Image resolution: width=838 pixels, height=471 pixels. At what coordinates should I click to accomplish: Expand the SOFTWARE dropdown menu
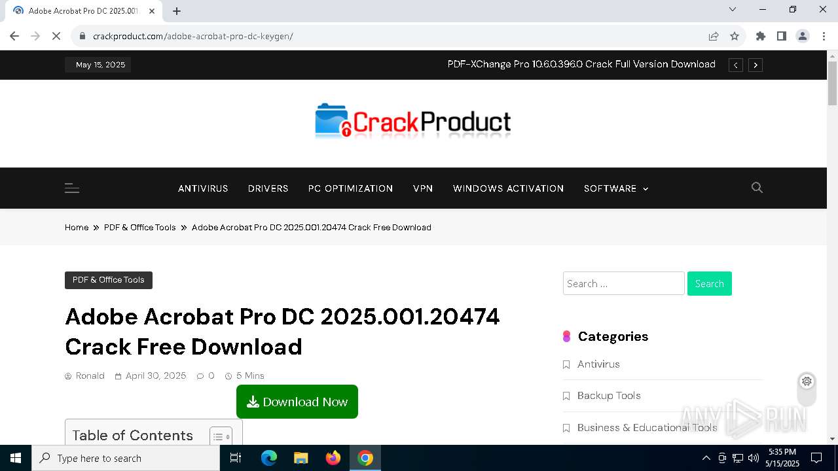tap(616, 188)
